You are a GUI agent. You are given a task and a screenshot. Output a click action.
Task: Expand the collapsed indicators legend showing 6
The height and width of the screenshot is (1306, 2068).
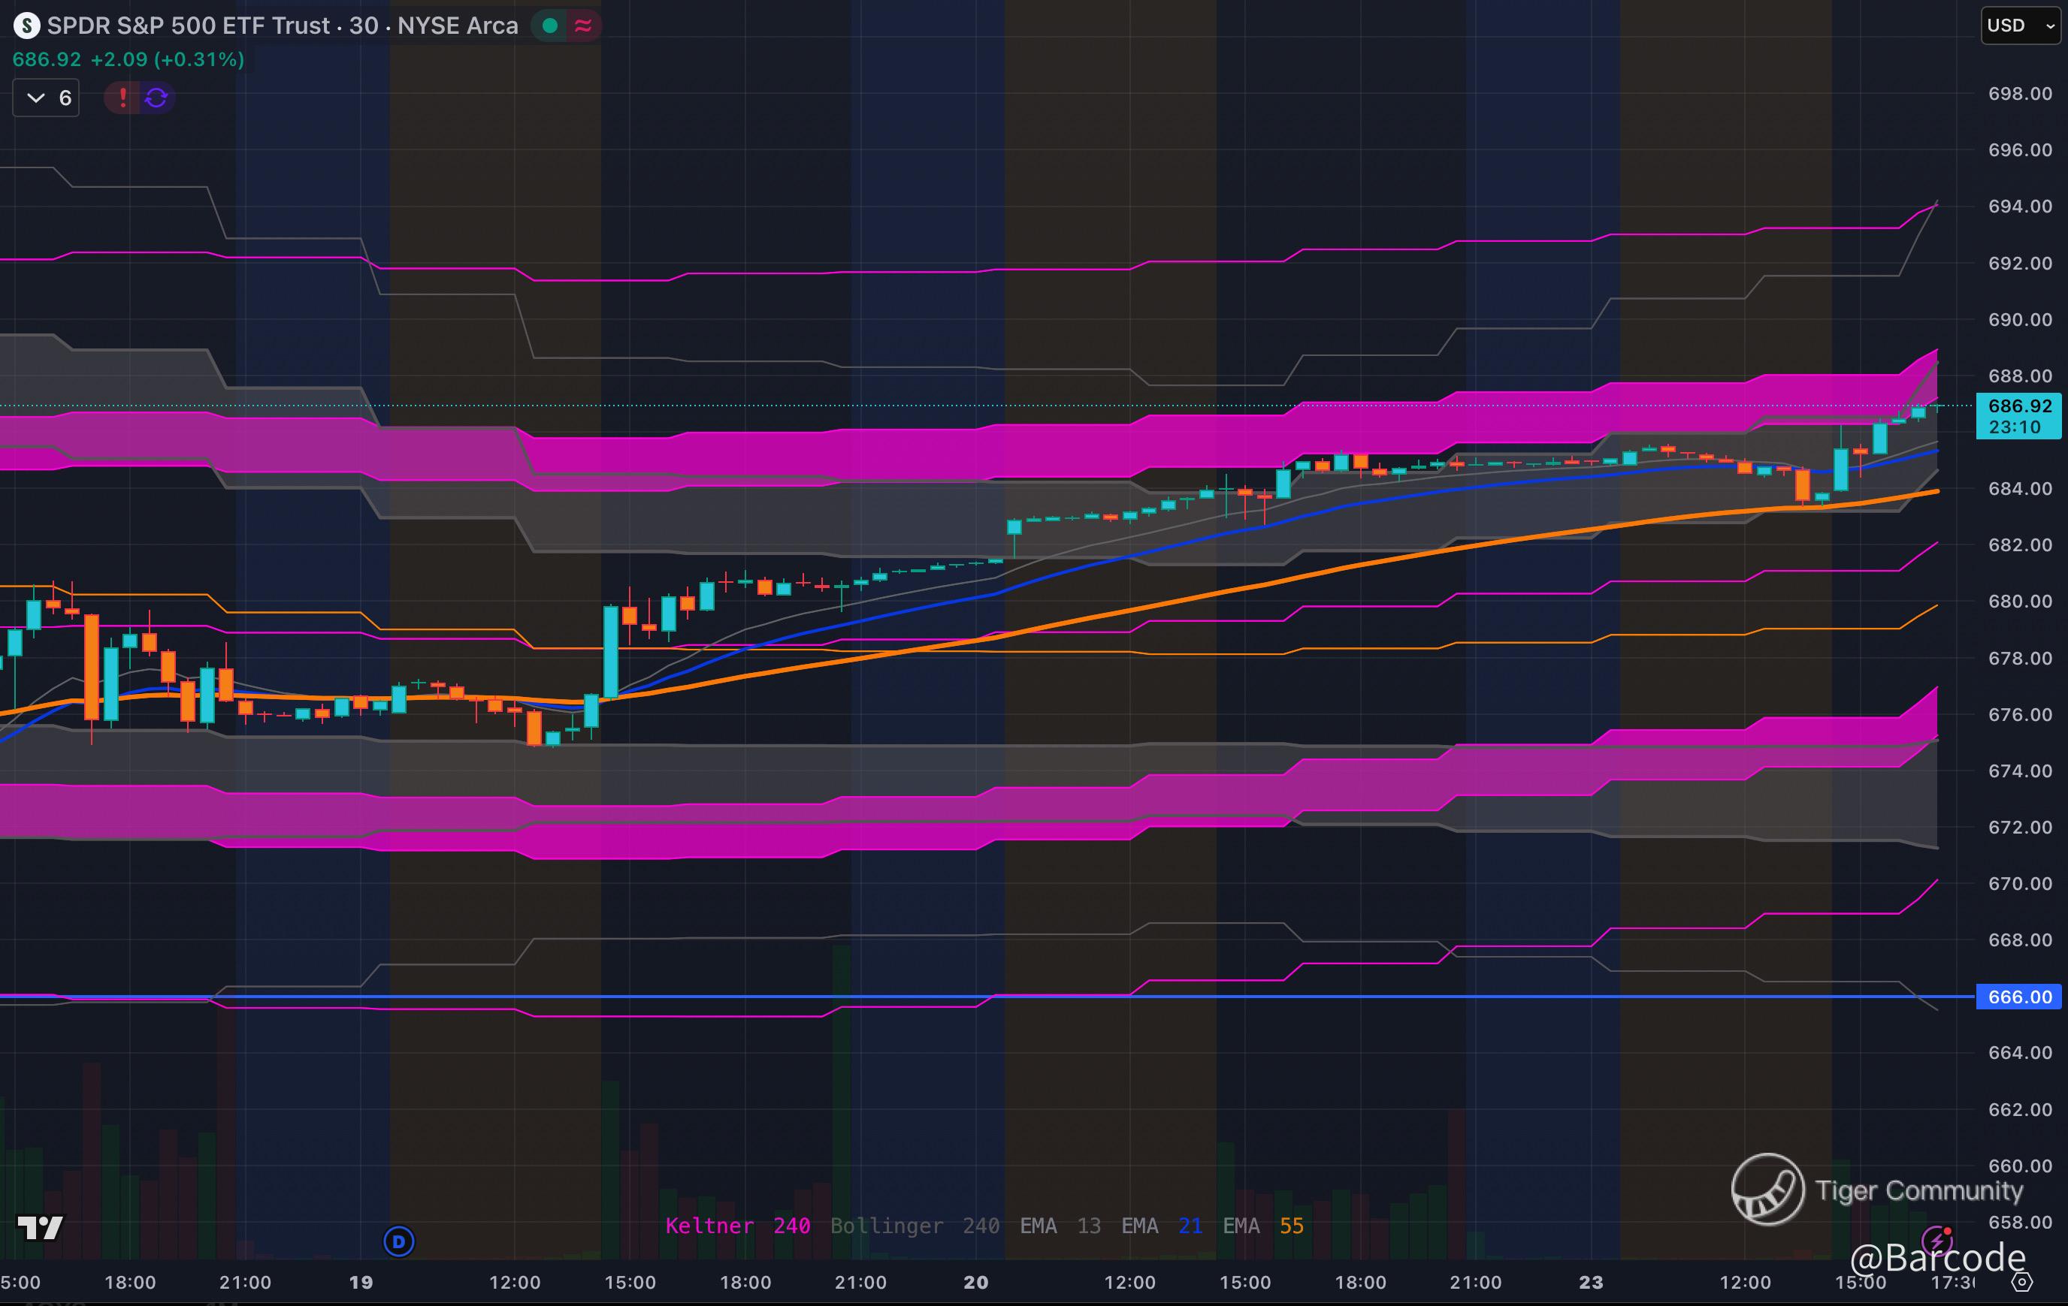click(x=47, y=98)
